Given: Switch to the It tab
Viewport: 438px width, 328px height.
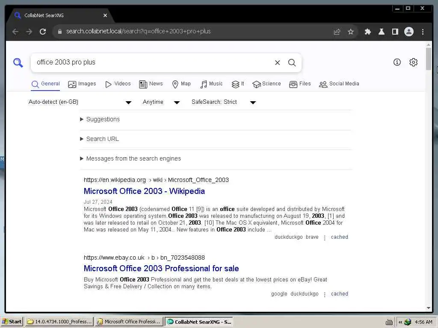Looking at the screenshot, I should (x=238, y=84).
